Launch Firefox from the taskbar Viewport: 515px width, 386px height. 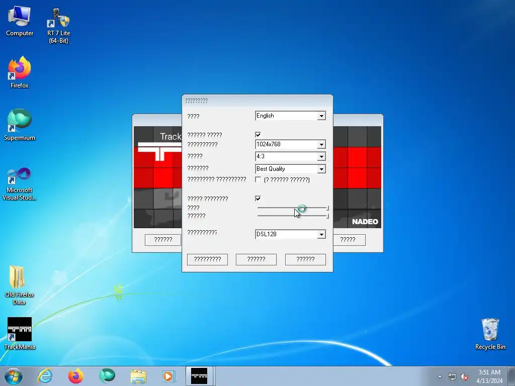(x=76, y=376)
